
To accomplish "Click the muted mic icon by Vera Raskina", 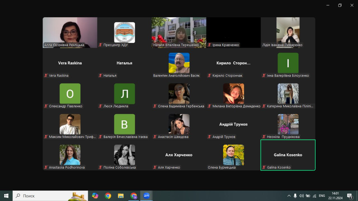I will 46,75.
